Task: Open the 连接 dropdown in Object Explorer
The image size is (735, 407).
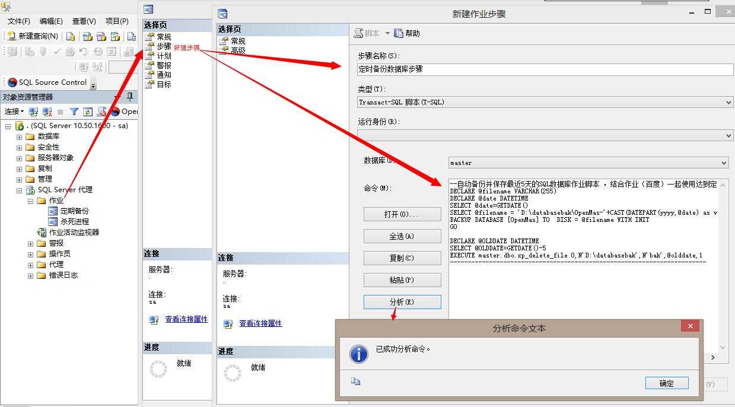Action: click(x=14, y=112)
